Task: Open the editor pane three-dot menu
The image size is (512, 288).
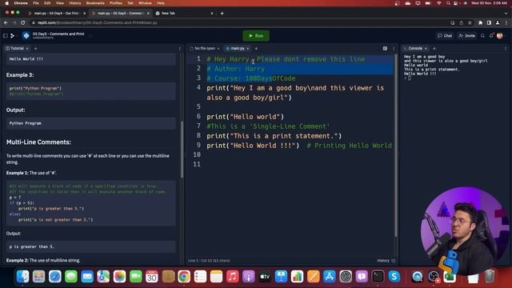Action: pyautogui.click(x=394, y=48)
